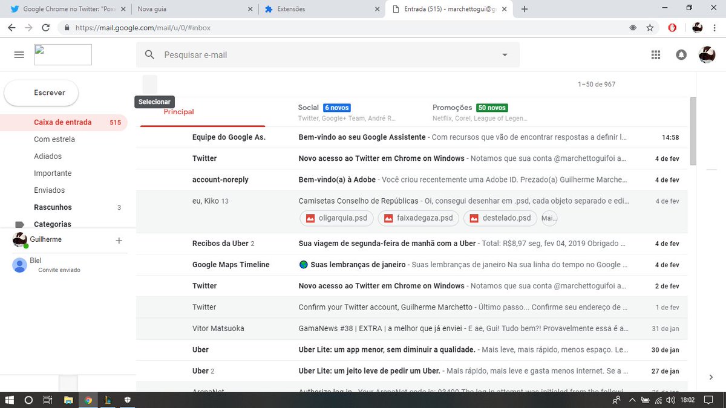Open Gmail account avatar menu
726x408 pixels.
point(707,55)
